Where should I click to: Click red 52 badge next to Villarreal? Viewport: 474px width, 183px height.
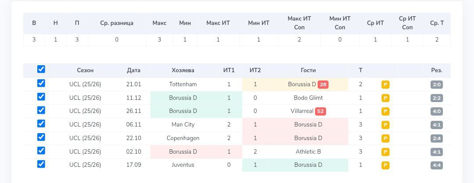point(320,111)
